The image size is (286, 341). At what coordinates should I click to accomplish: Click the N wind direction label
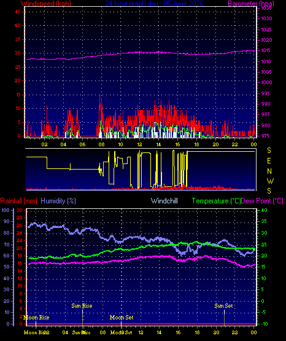[269, 171]
